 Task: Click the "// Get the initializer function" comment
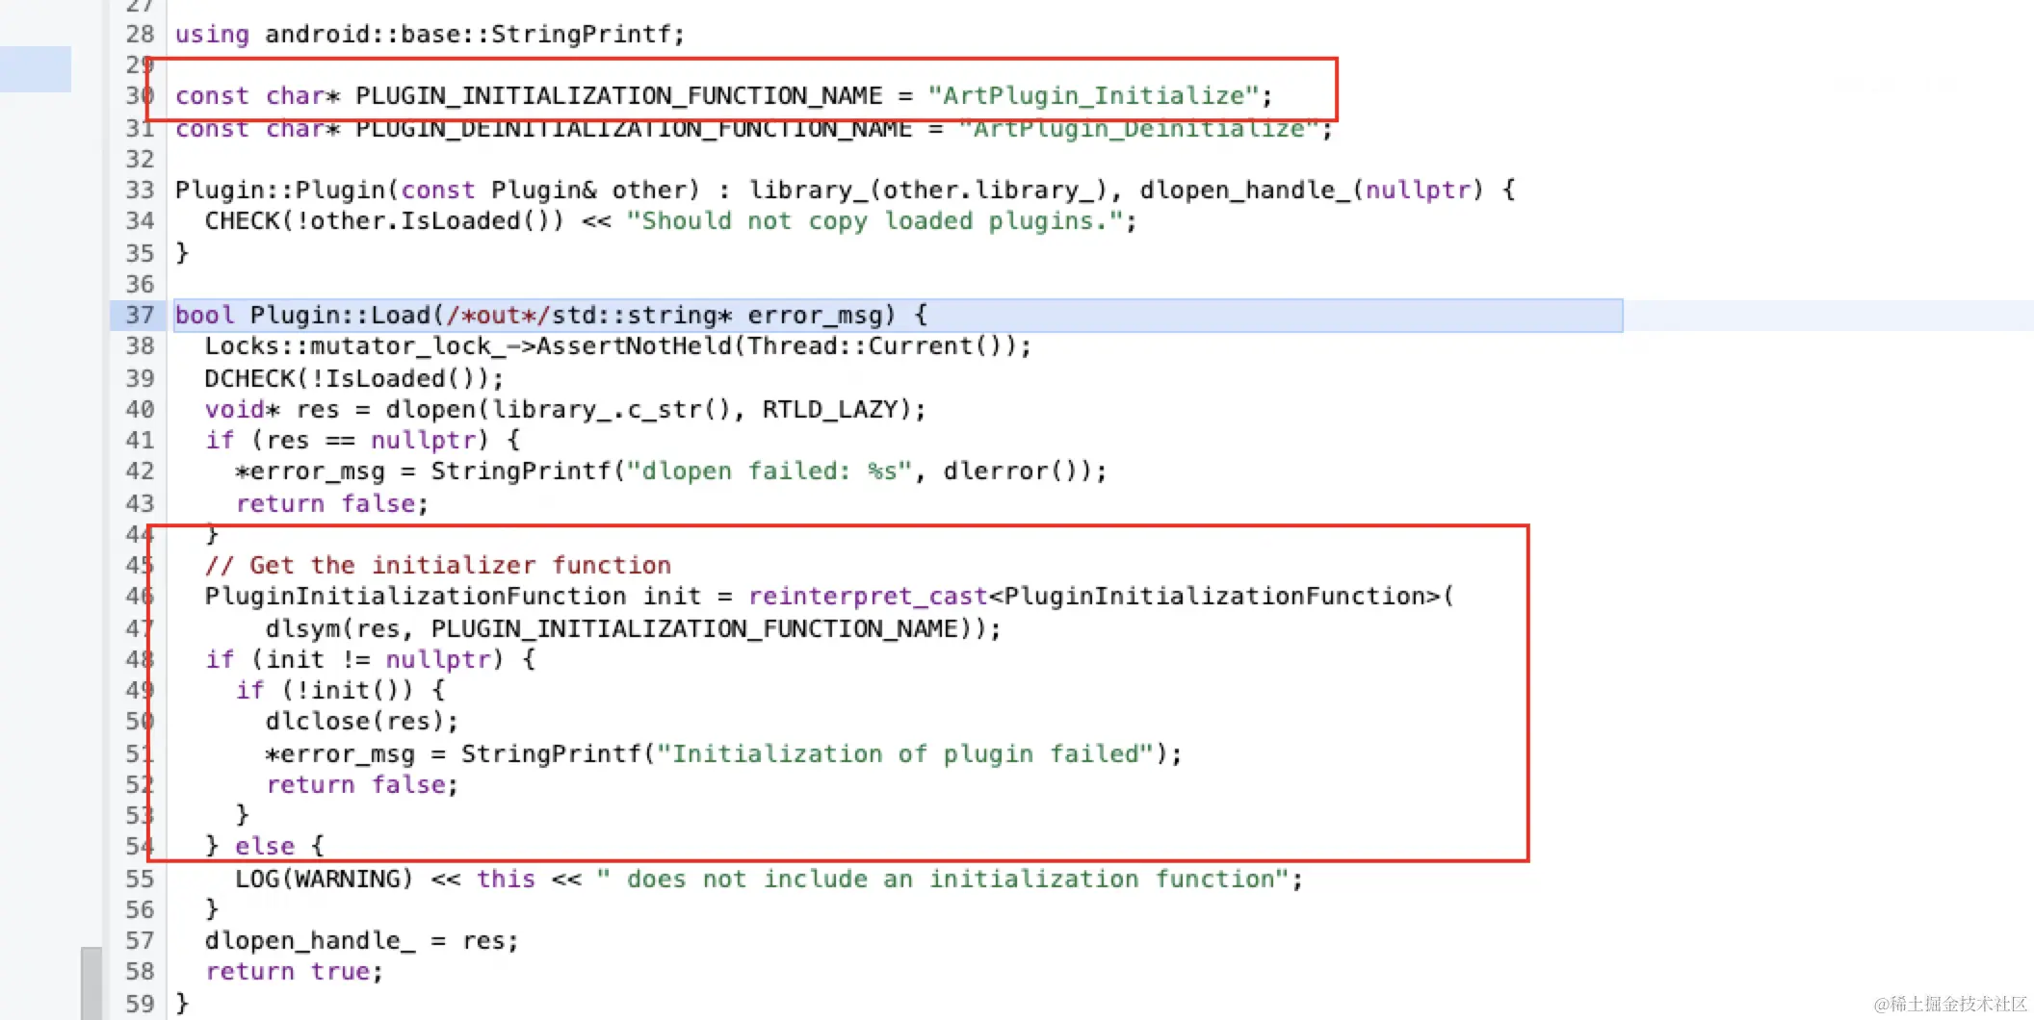point(438,566)
